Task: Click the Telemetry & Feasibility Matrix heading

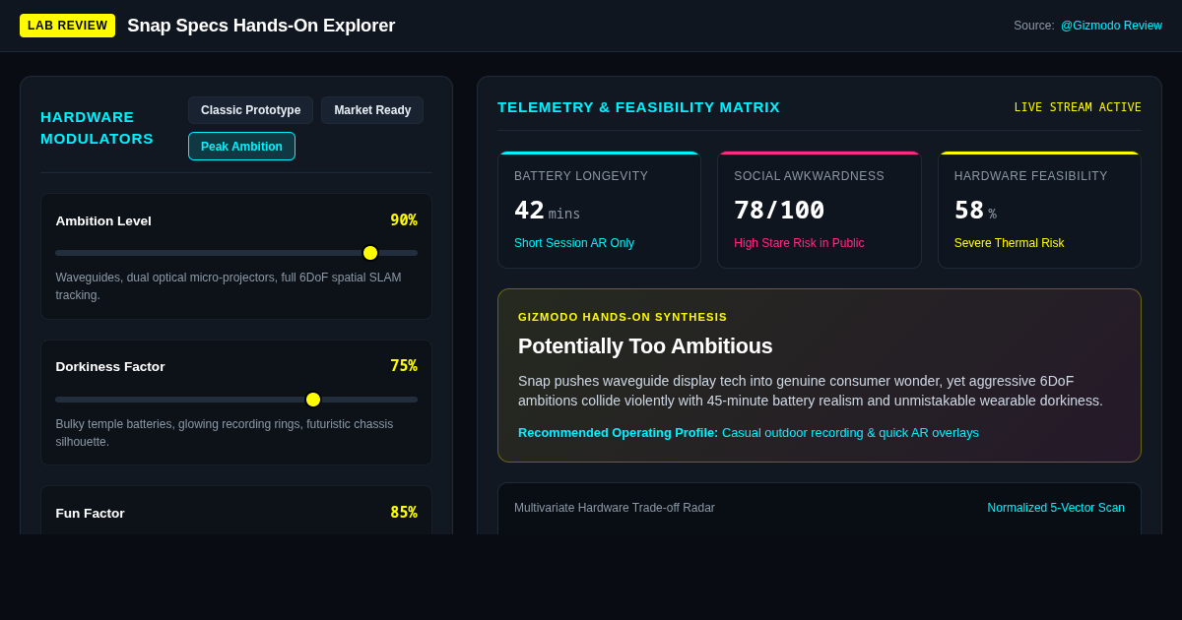Action: tap(638, 107)
